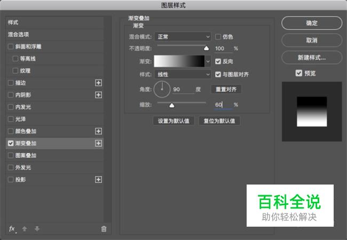
Task: Add another 投影 effect with plus icon
Action: (x=98, y=180)
